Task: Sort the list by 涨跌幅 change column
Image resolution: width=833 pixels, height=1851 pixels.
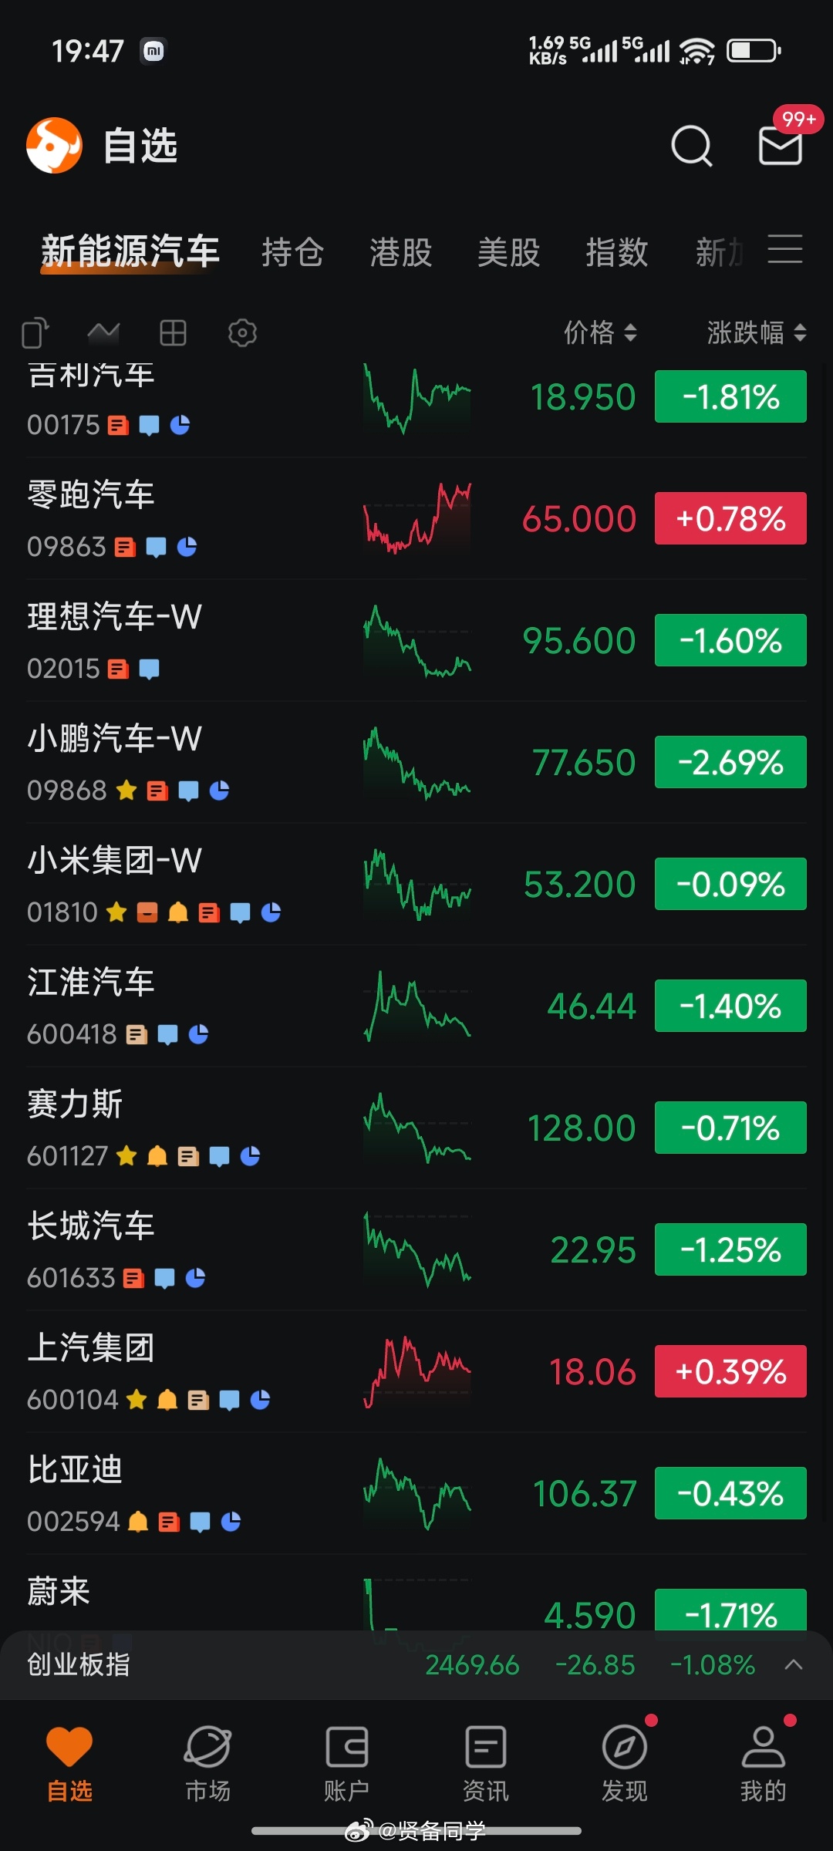Action: (757, 332)
